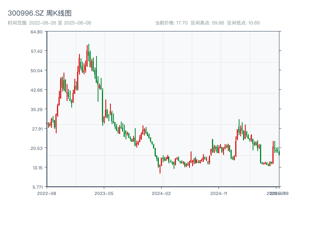Click the lowest red candlestick near 2024-02
Image resolution: width=310 pixels, height=233 pixels.
pyautogui.click(x=160, y=169)
